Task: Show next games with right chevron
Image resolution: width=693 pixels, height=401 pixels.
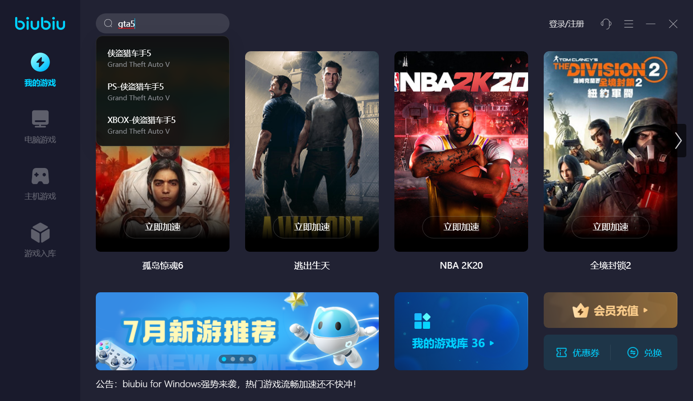Action: pyautogui.click(x=678, y=140)
